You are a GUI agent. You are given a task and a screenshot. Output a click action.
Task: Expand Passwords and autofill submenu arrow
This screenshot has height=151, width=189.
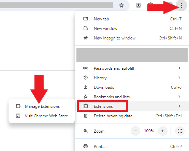179,68
